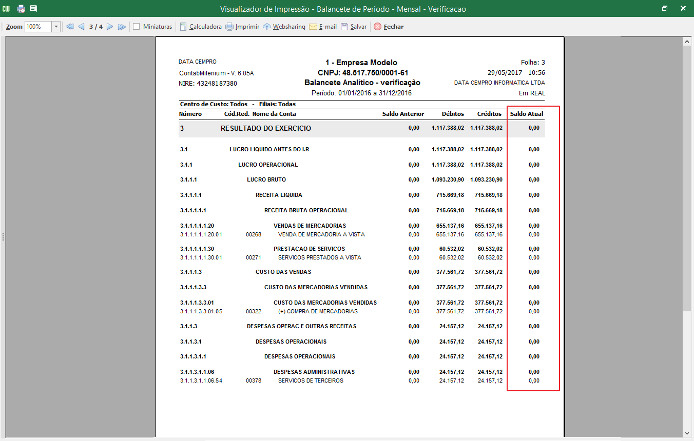
Task: Click the Zoom 100% input field
Action: (x=38, y=27)
